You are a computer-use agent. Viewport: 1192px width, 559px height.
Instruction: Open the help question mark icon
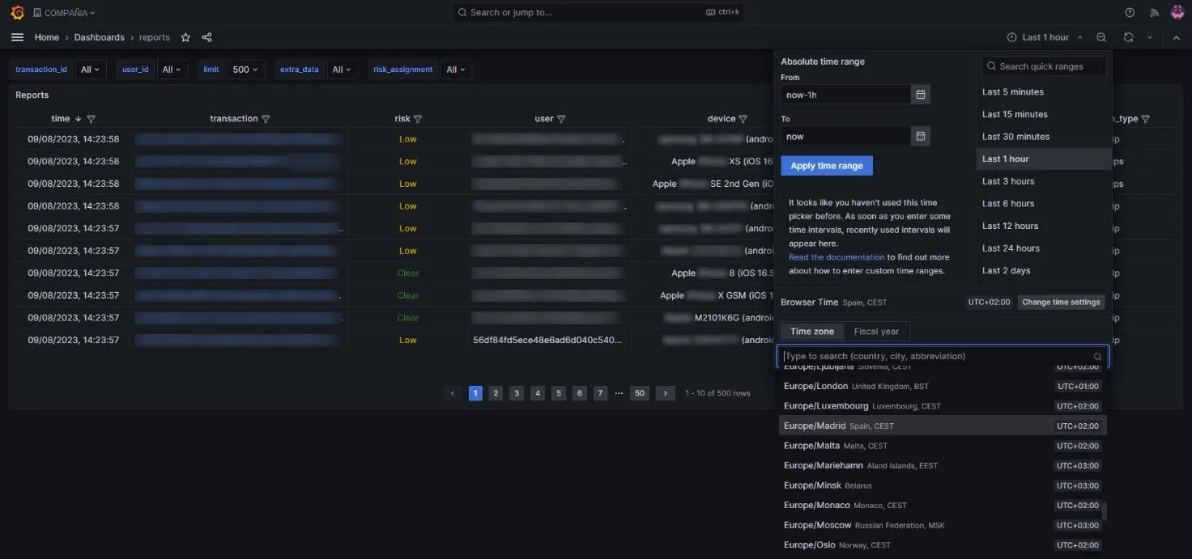pos(1130,12)
